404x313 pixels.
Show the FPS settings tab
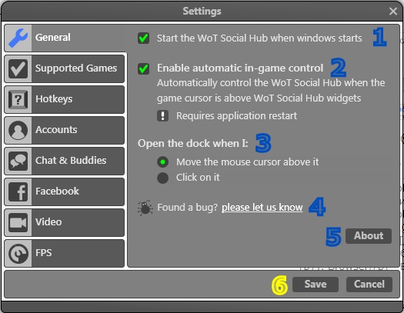click(65, 254)
